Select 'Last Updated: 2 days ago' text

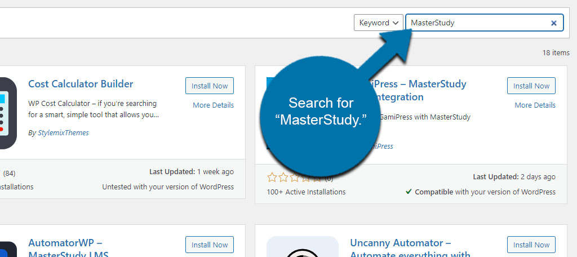pos(514,177)
